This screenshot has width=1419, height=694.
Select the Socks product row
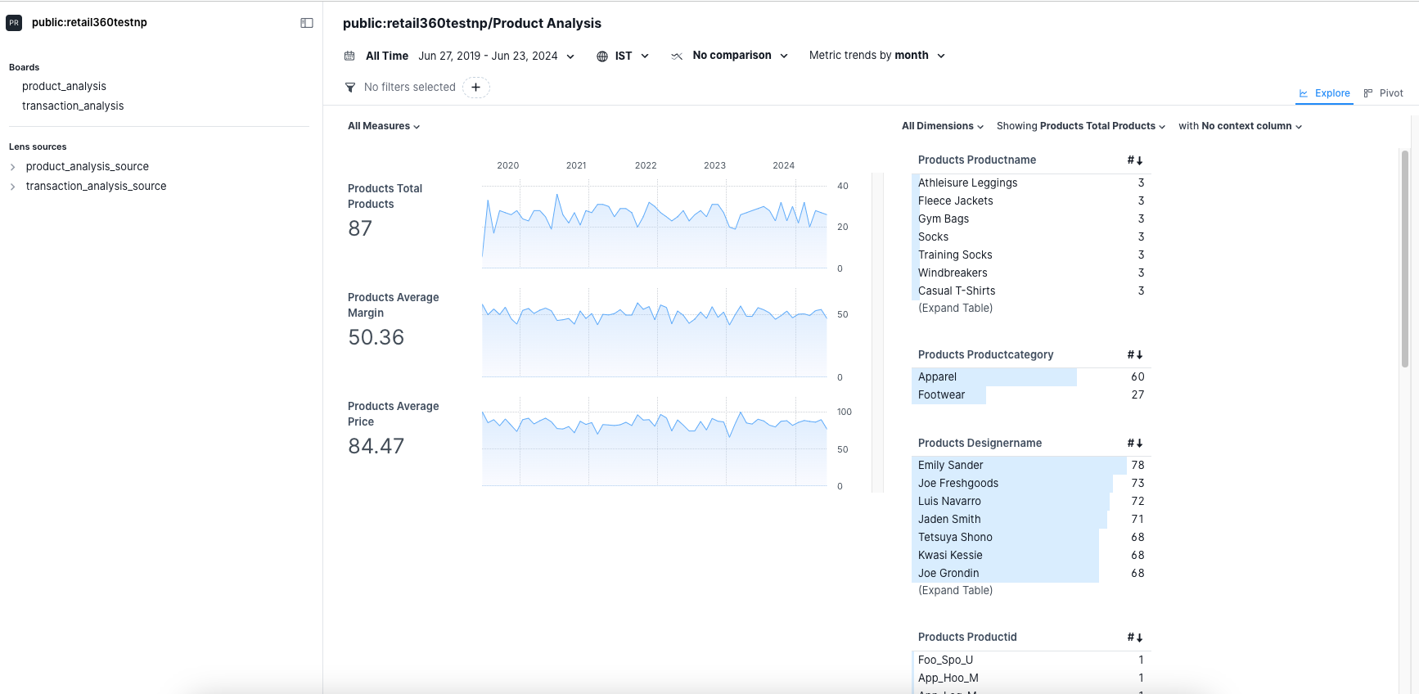[1031, 237]
